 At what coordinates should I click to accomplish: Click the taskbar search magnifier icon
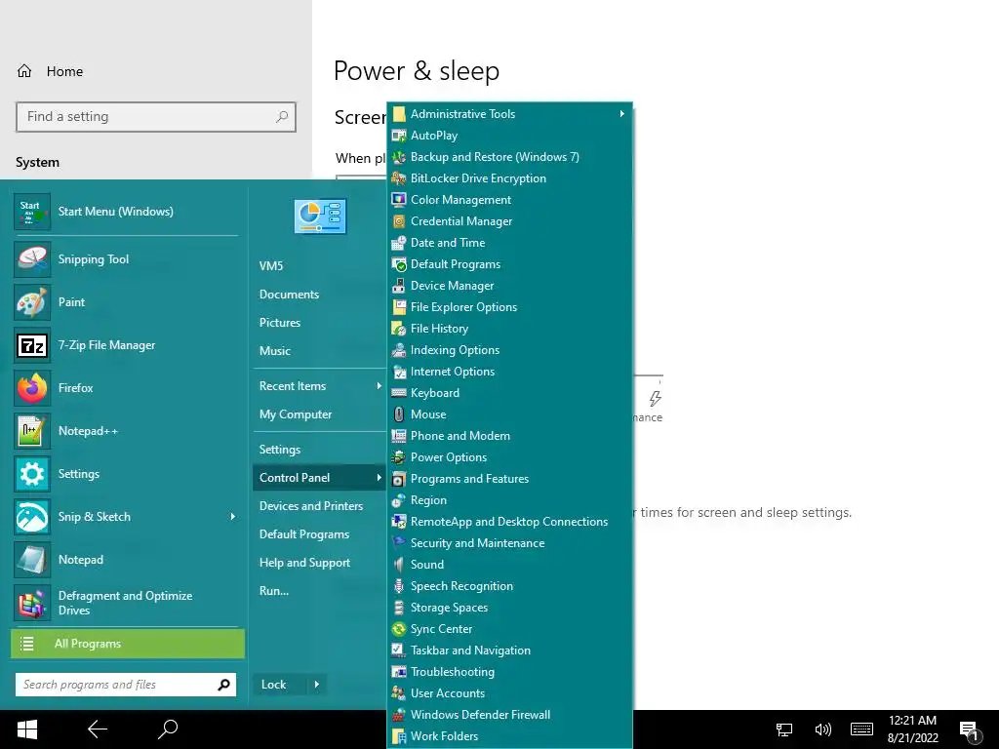point(168,729)
